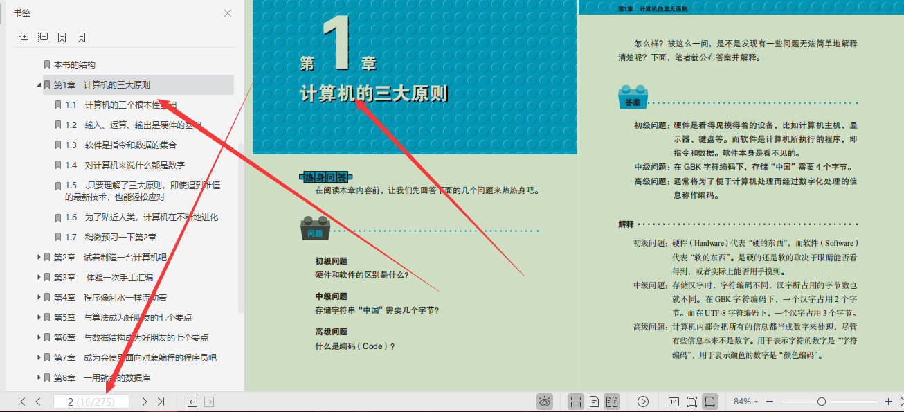Switch to single page view icon
Image resolution: width=904 pixels, height=412 pixels.
pos(594,401)
